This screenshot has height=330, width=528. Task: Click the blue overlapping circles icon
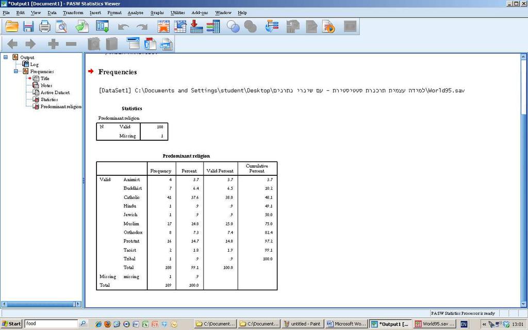[233, 27]
